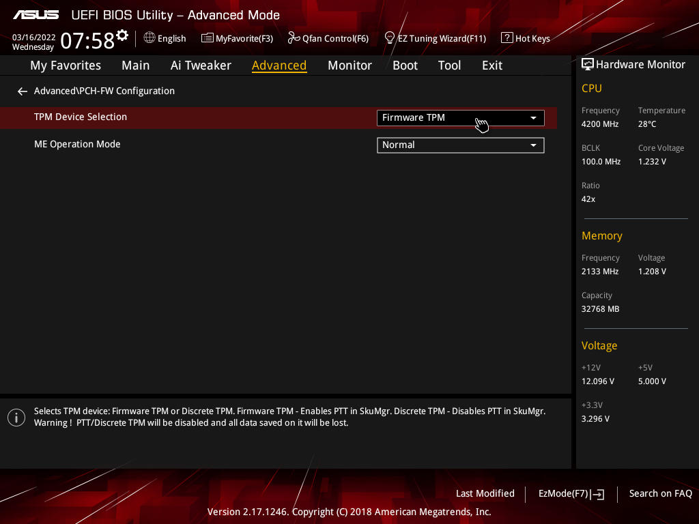This screenshot has width=699, height=524.
Task: Click the Hardware Monitor heading
Action: point(640,65)
